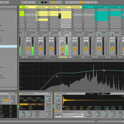The width and height of the screenshot is (124, 124).
Task: Open the Concrete Bar impulse response dropdown
Action: click(x=74, y=117)
